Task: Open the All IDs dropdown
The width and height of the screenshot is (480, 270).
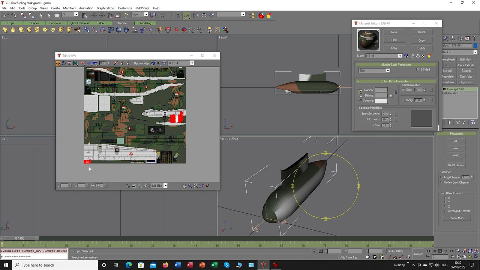Action: (x=165, y=186)
